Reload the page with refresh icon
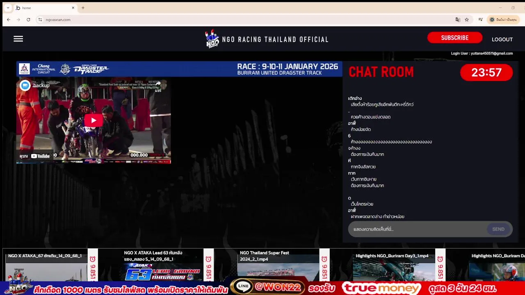The width and height of the screenshot is (525, 295). (x=28, y=20)
